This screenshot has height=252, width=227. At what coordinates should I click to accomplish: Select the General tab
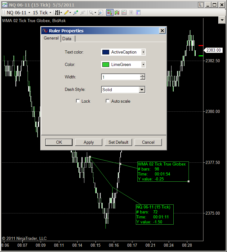(x=51, y=38)
